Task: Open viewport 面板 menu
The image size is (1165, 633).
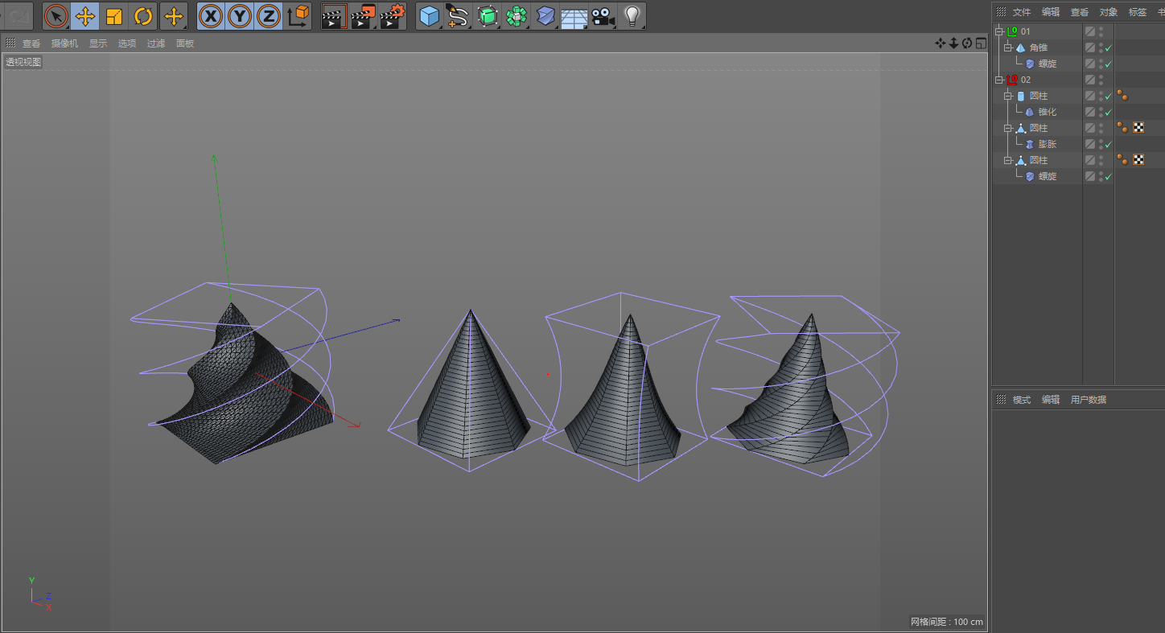Action: tap(185, 43)
